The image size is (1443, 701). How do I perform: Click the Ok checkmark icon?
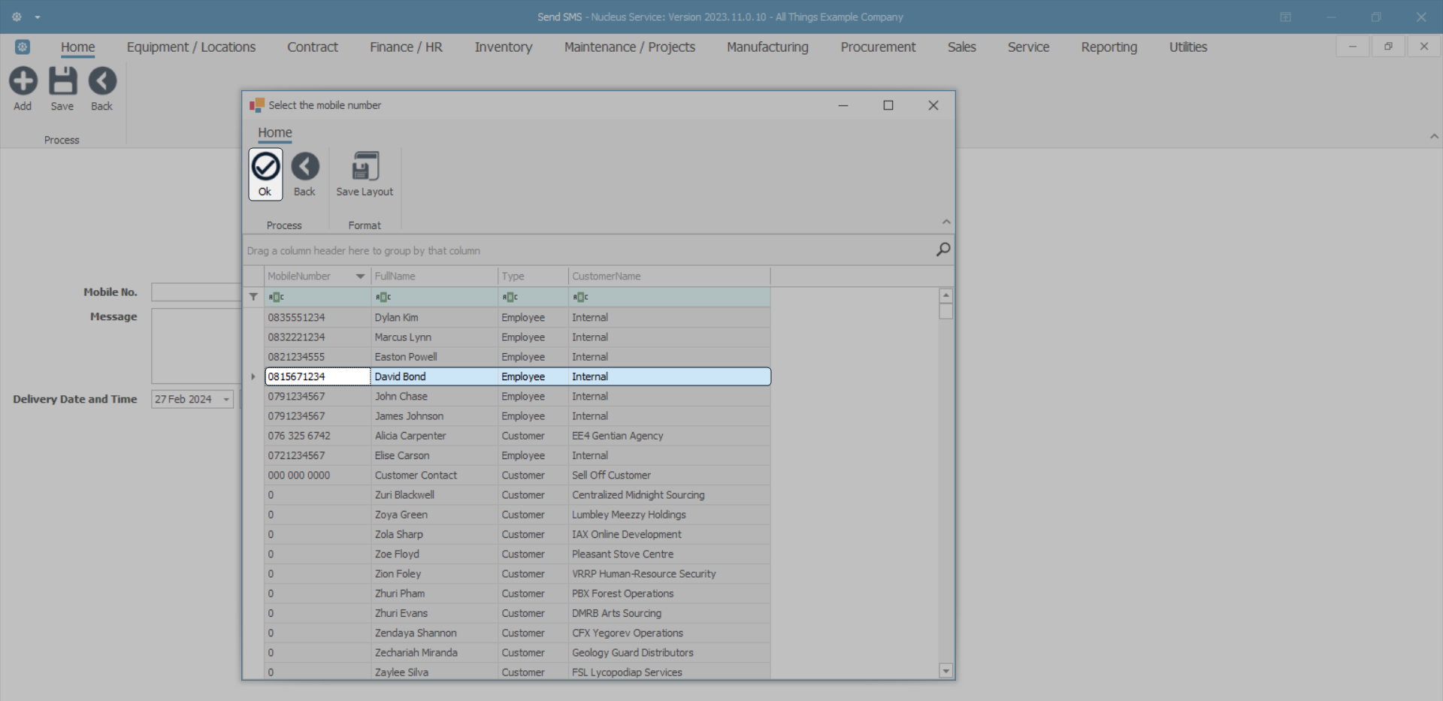point(265,167)
